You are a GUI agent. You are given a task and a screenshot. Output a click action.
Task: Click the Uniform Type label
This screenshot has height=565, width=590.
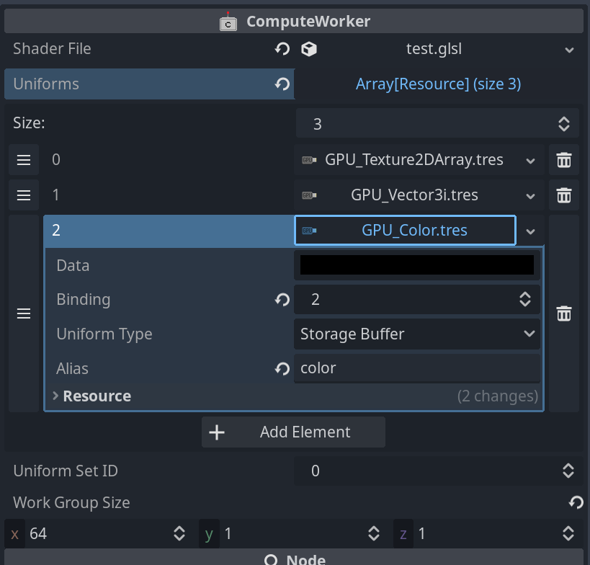click(104, 334)
